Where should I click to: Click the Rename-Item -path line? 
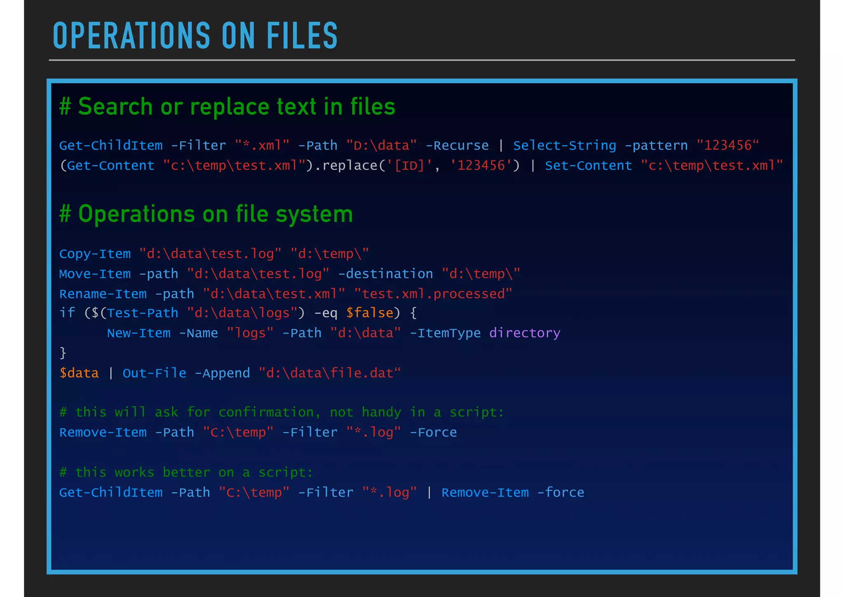point(286,294)
